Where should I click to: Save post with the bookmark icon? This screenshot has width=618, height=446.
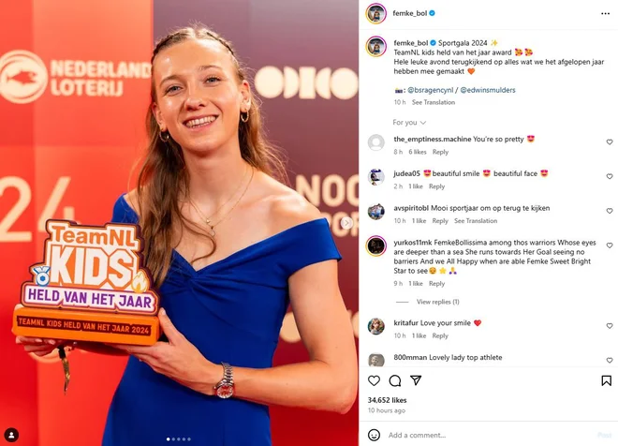click(x=606, y=380)
